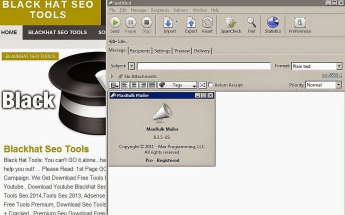Switch to the Recipients tab

tap(140, 50)
